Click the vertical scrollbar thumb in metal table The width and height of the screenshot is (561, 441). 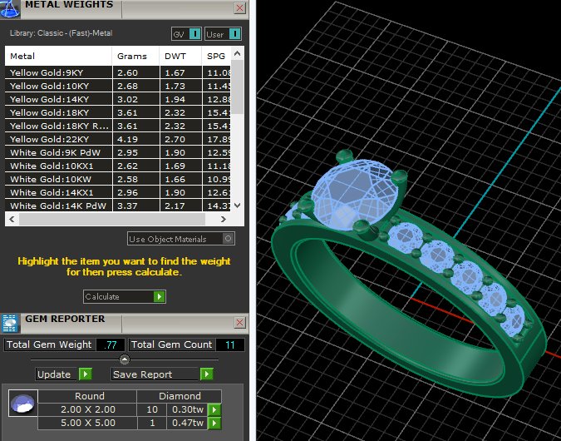pos(237,87)
